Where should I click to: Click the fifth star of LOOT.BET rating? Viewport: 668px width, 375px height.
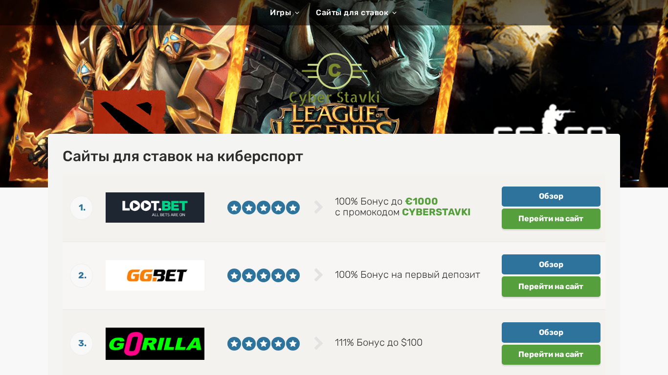coord(293,208)
